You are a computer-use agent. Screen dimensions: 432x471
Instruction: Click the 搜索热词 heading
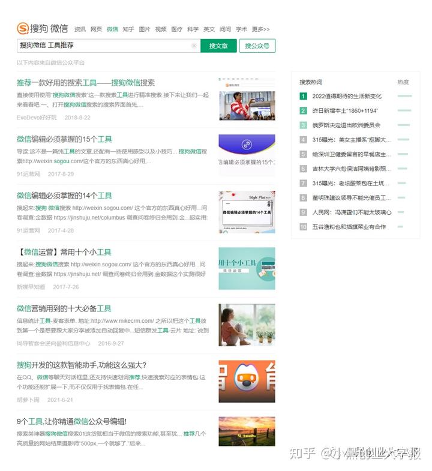pyautogui.click(x=311, y=82)
